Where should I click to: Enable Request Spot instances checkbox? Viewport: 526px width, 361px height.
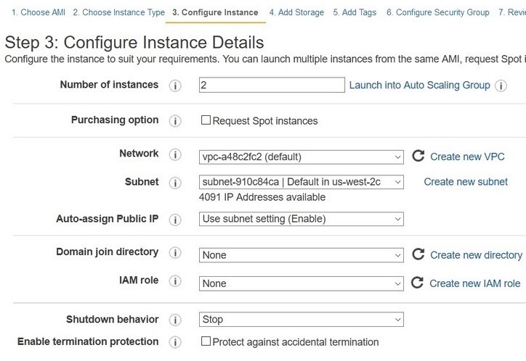point(206,120)
